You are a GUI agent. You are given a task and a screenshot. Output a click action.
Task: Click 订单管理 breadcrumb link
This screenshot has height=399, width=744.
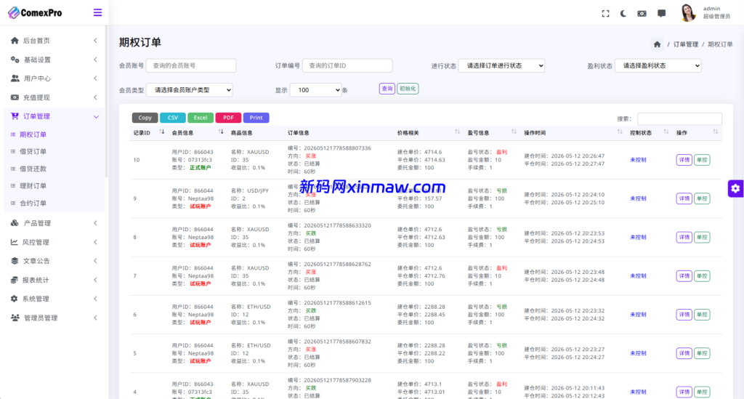(686, 44)
